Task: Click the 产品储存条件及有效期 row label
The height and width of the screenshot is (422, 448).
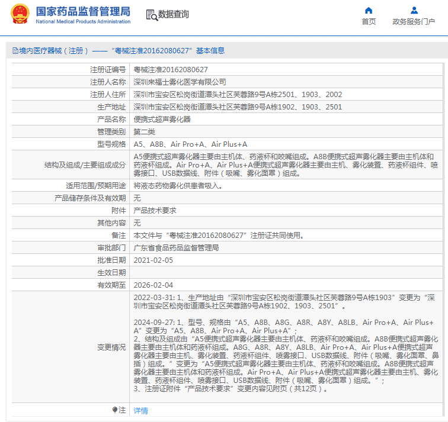Action: (90, 198)
